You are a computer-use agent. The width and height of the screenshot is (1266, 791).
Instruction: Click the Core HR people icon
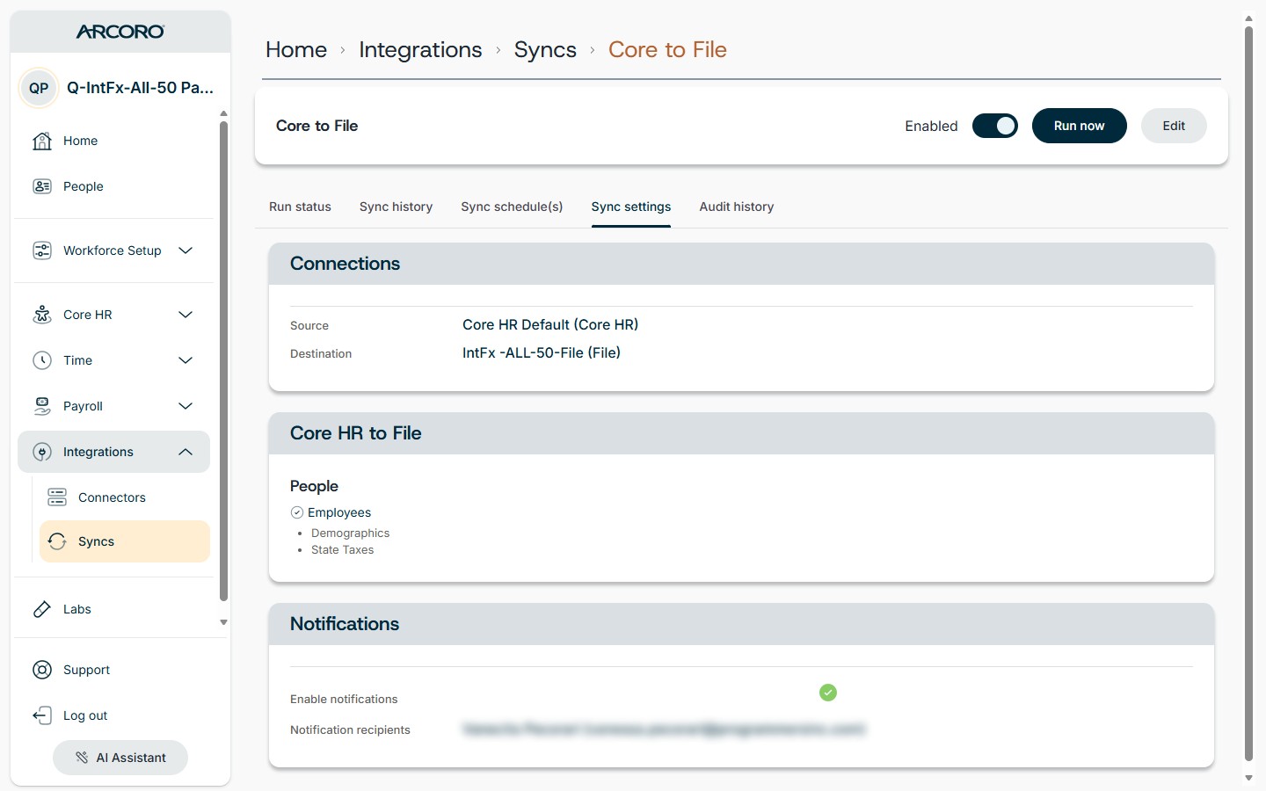pyautogui.click(x=42, y=315)
